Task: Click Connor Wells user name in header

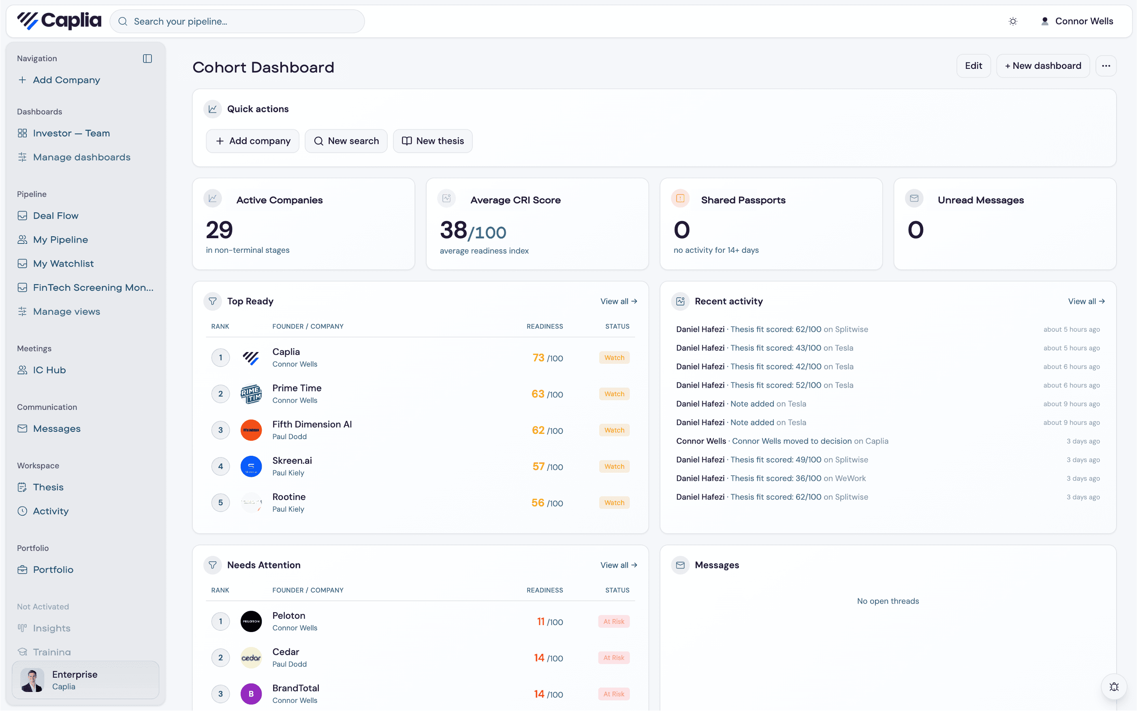Action: click(x=1084, y=21)
